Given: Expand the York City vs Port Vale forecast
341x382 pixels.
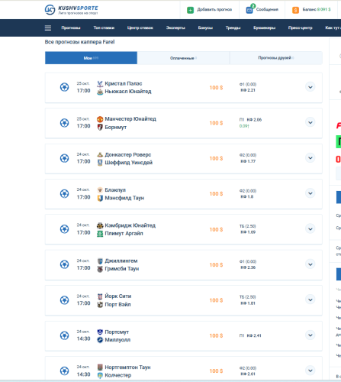Looking at the screenshot, I should [x=310, y=299].
